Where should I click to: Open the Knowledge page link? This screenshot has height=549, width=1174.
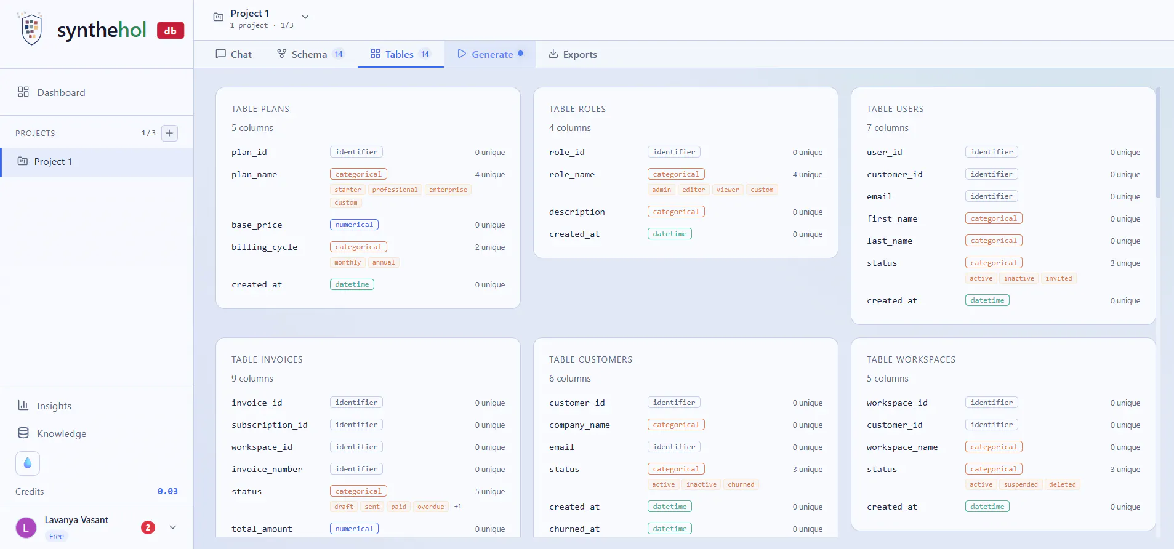click(62, 433)
